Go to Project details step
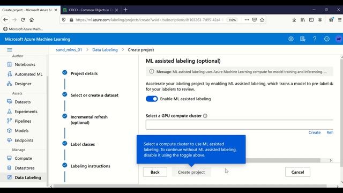 [x=84, y=73]
